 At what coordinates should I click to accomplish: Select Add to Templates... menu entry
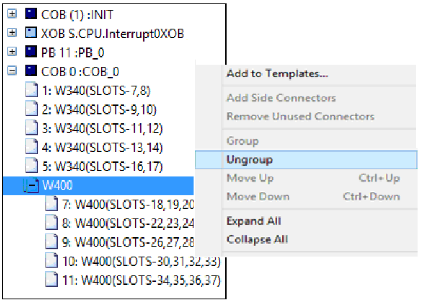[277, 74]
